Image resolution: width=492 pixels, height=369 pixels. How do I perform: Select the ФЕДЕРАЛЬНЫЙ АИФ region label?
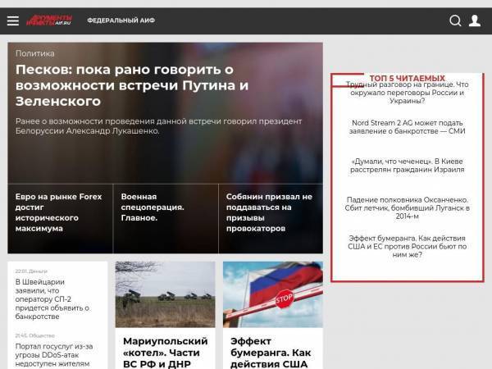pos(121,20)
